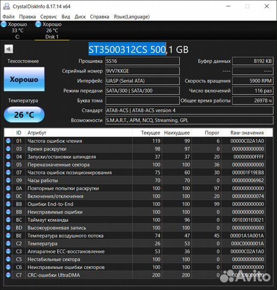Select the Disk 1 drive tab
277x290 pixels.
point(52,30)
